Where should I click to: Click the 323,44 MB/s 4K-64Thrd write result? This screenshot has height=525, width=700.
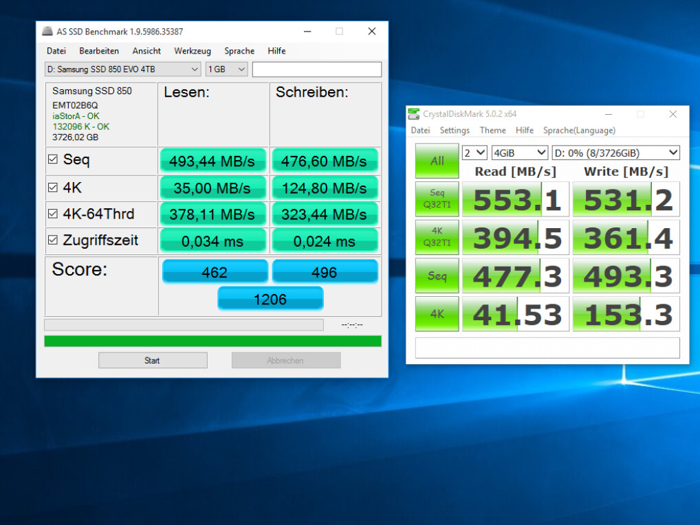pos(325,214)
